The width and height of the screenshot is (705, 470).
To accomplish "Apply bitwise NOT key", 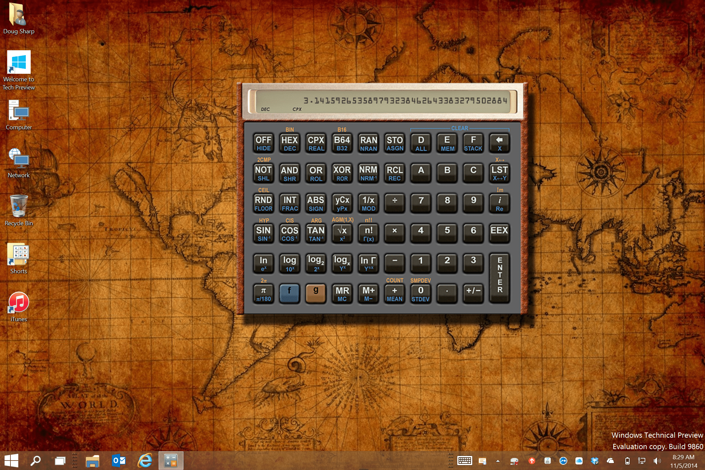I will [x=263, y=173].
